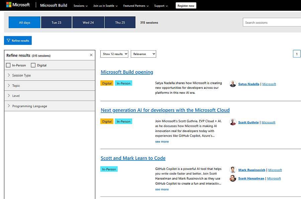Click Microsoft link beside Scott Hanselman
The height and width of the screenshot is (199, 301).
pyautogui.click(x=274, y=179)
